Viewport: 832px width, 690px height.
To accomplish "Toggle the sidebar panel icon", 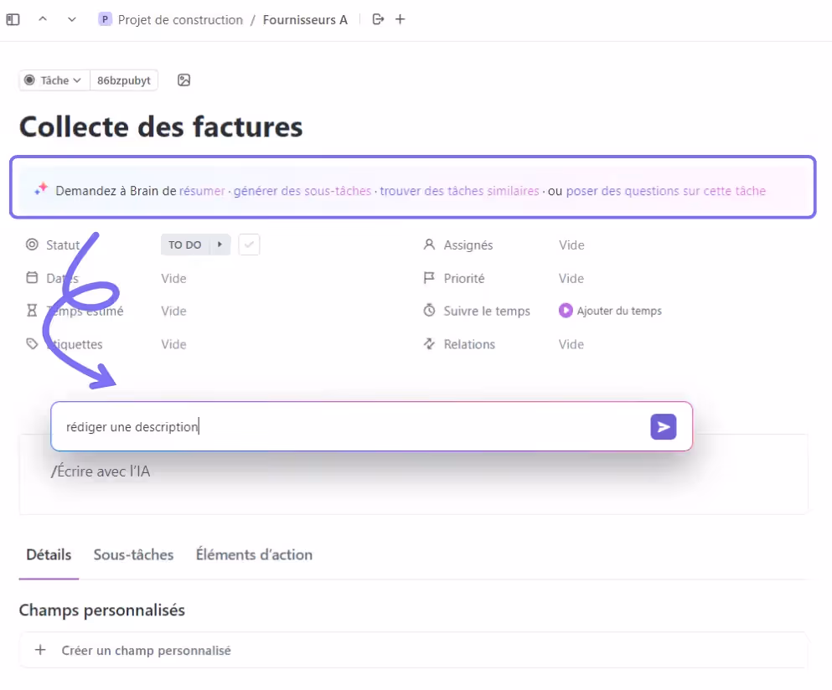I will (13, 19).
